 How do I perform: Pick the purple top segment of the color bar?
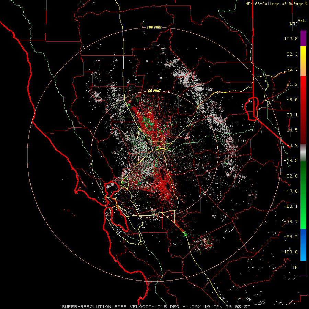point(303,38)
